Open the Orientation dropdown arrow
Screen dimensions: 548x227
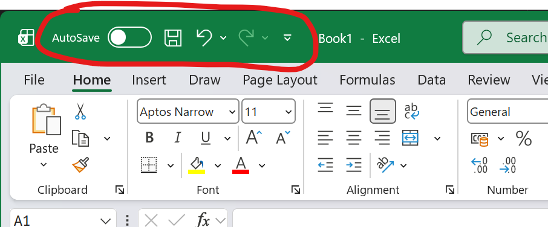point(403,165)
